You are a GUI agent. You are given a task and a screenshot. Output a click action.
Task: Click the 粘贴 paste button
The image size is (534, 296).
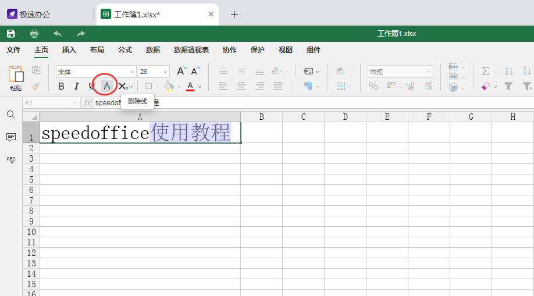pyautogui.click(x=16, y=79)
